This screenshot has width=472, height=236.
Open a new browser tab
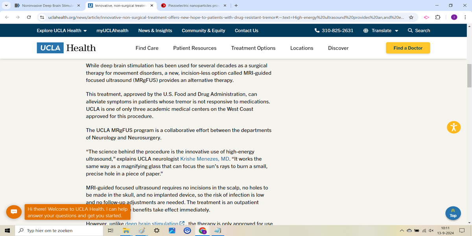click(236, 6)
